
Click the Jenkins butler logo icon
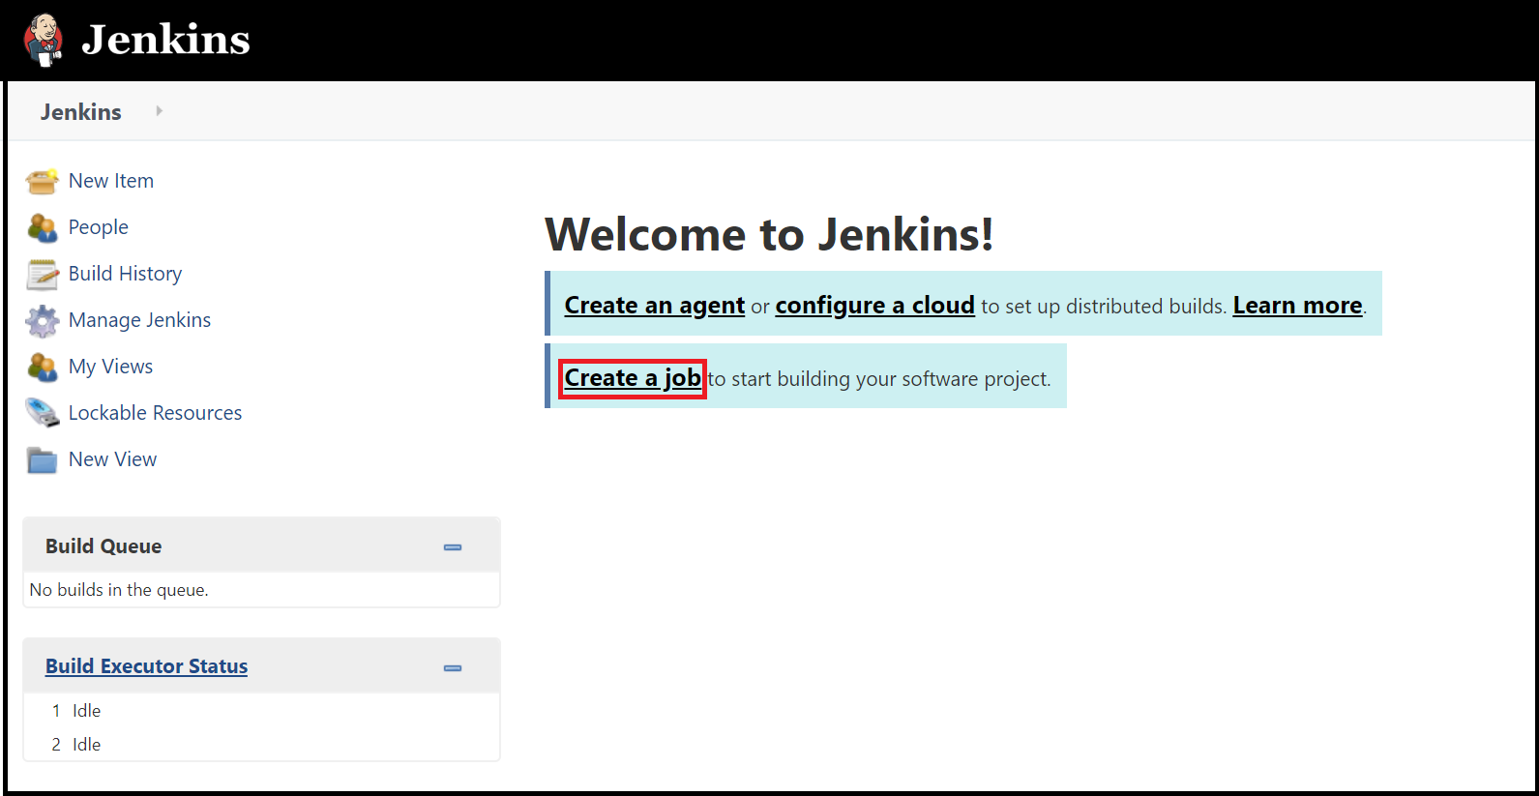pyautogui.click(x=43, y=40)
